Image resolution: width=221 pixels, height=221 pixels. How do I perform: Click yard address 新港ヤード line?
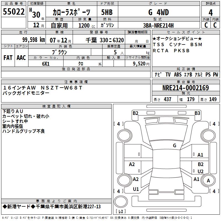(x=52, y=207)
